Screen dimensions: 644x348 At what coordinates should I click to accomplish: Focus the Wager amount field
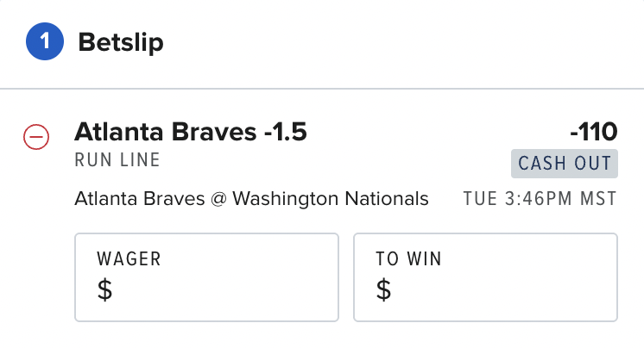pos(206,277)
